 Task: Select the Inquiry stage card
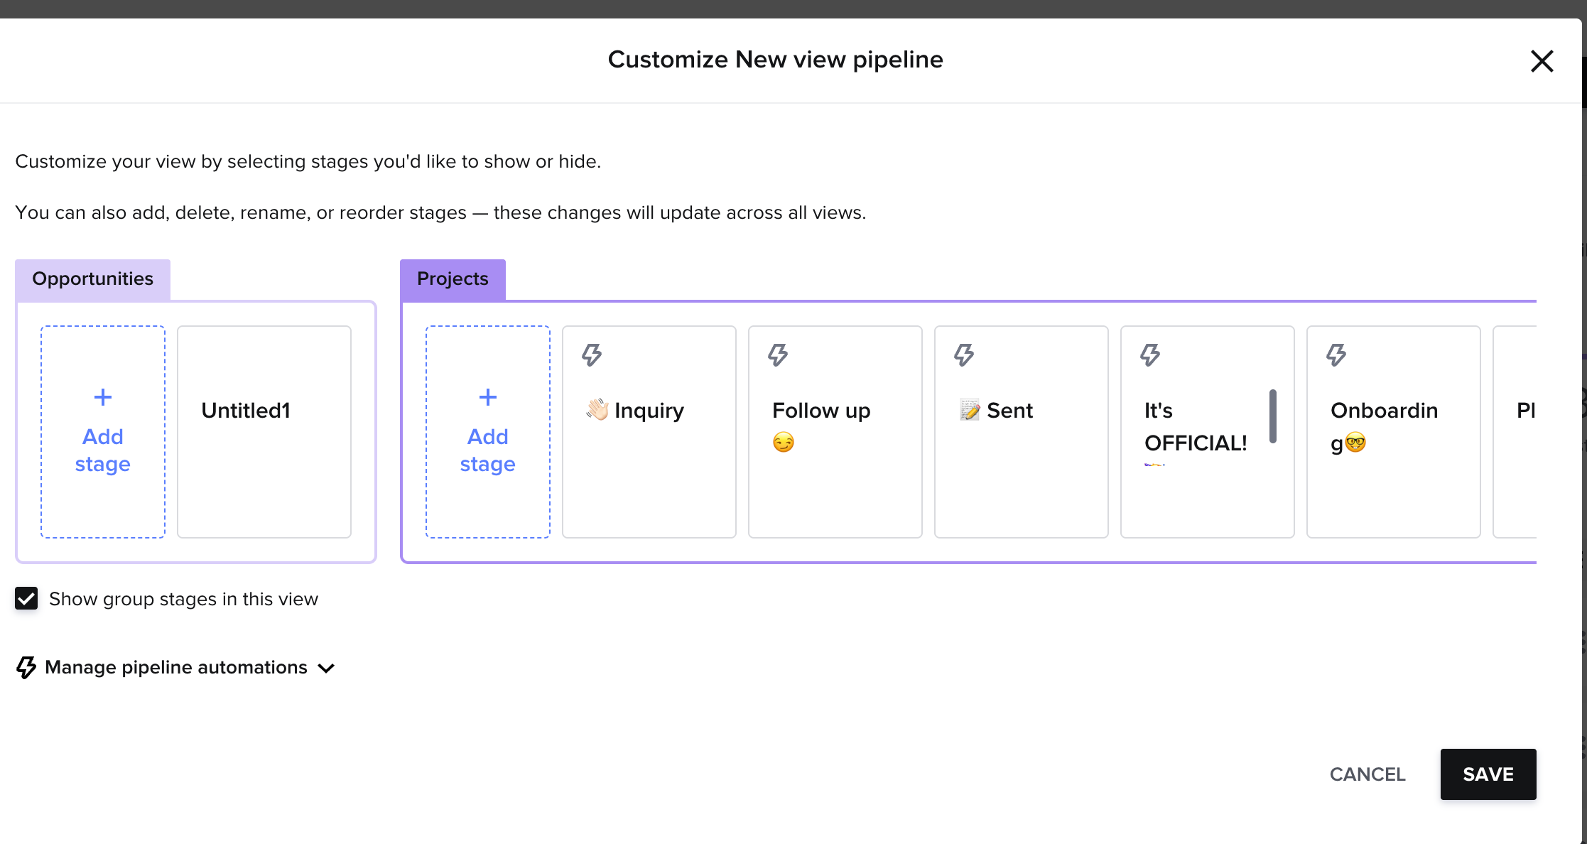[649, 432]
